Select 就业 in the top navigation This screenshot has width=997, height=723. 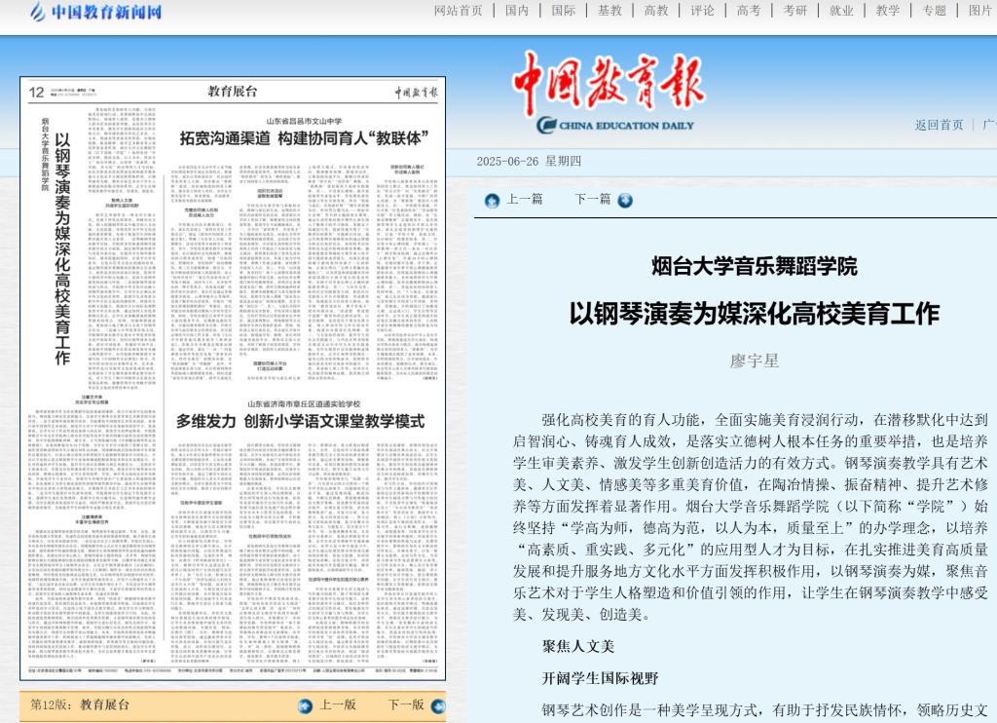pyautogui.click(x=841, y=11)
